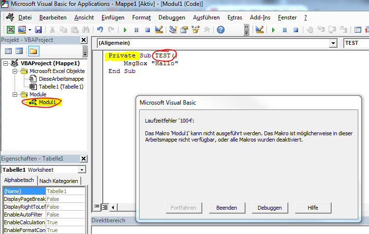Save the workbook with the floppy icon
The image size is (369, 234).
[38, 30]
